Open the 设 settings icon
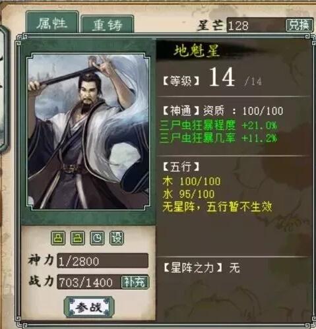316x329 pixels. point(117,238)
